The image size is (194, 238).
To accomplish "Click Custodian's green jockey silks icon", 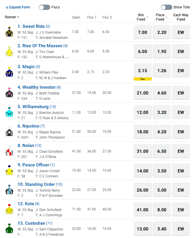I will pyautogui.click(x=9, y=229).
